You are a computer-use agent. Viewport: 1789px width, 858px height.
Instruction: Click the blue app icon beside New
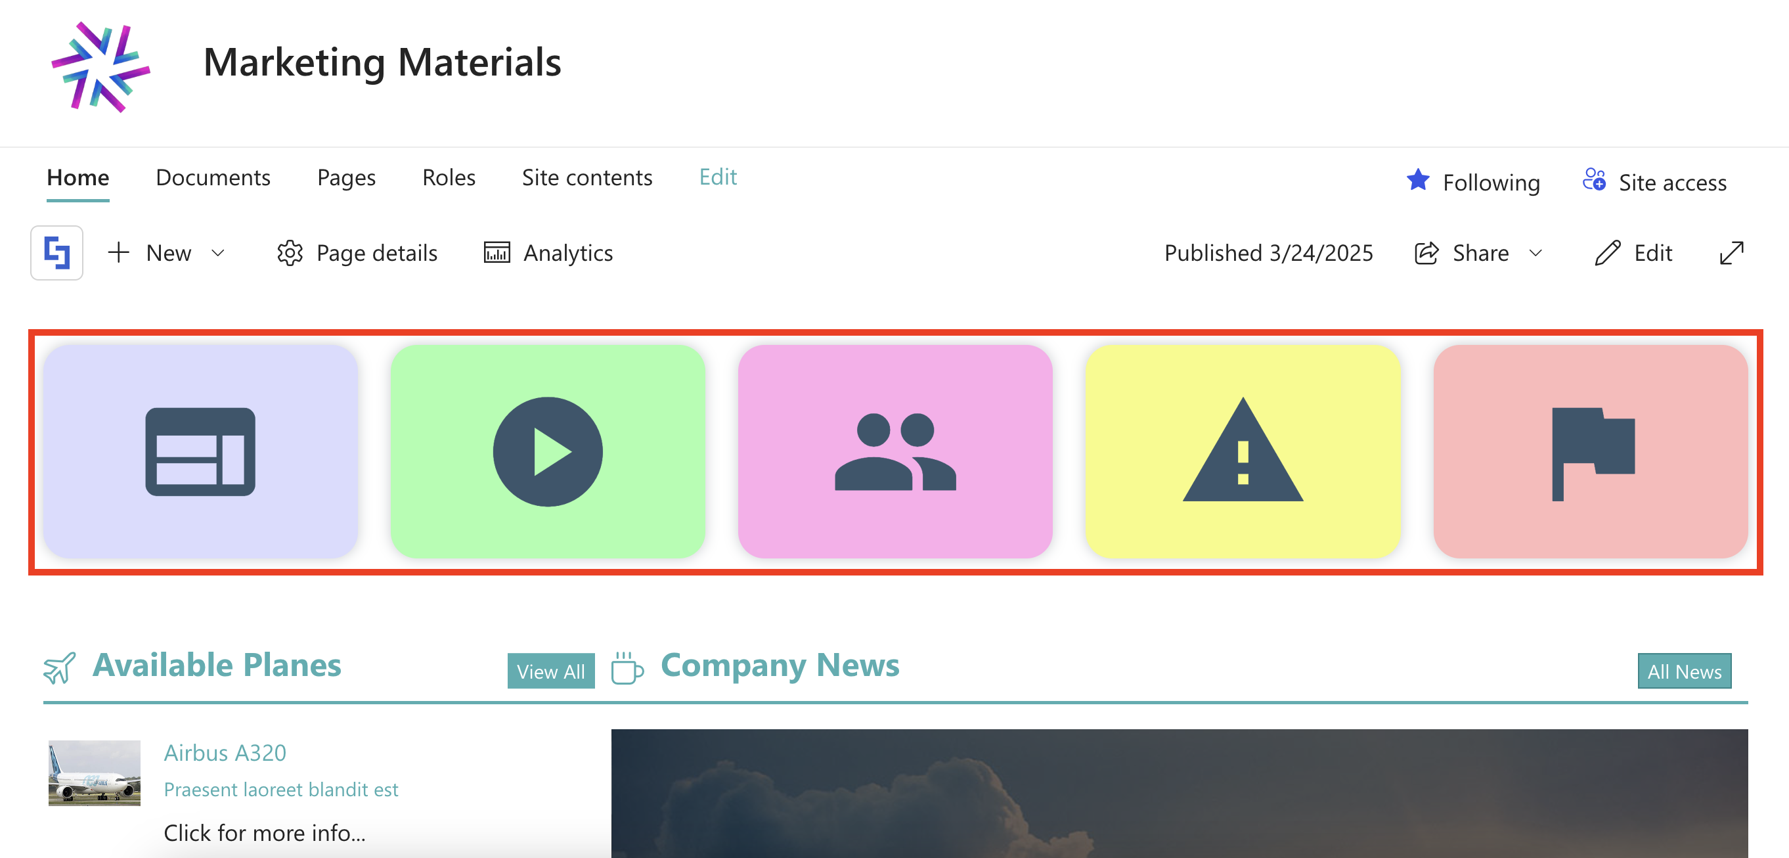point(57,253)
